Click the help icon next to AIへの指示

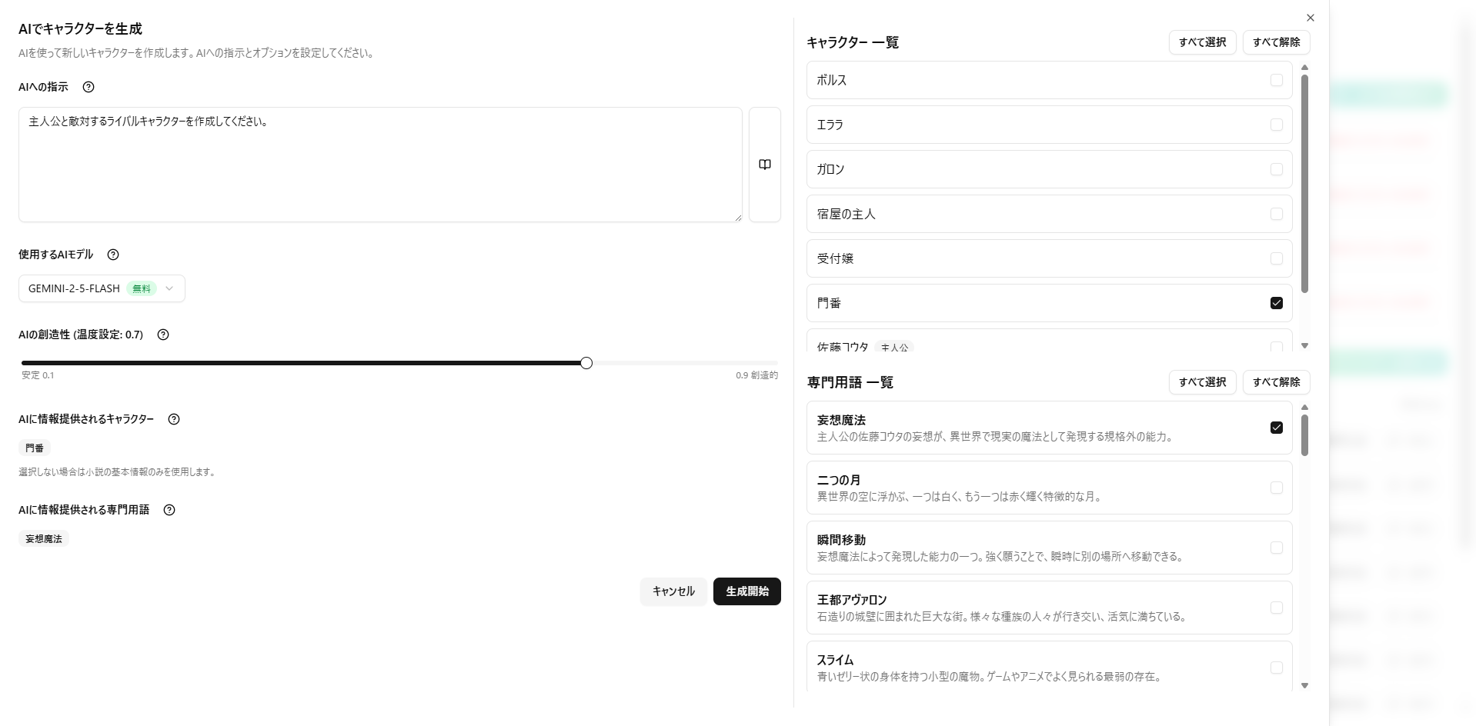click(x=88, y=87)
